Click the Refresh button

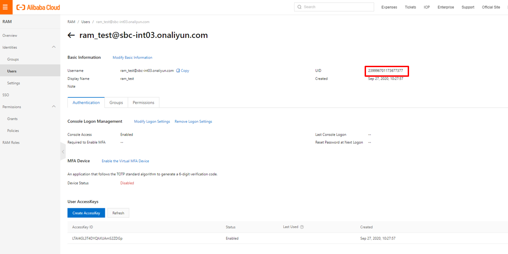pyautogui.click(x=118, y=213)
